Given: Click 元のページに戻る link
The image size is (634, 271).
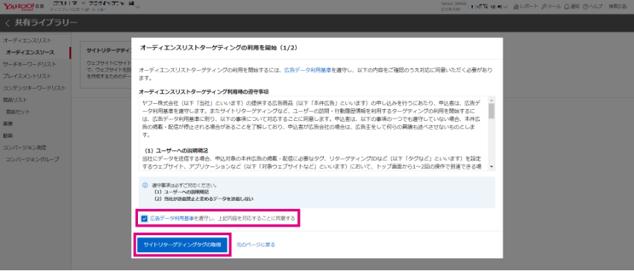Looking at the screenshot, I should (256, 245).
